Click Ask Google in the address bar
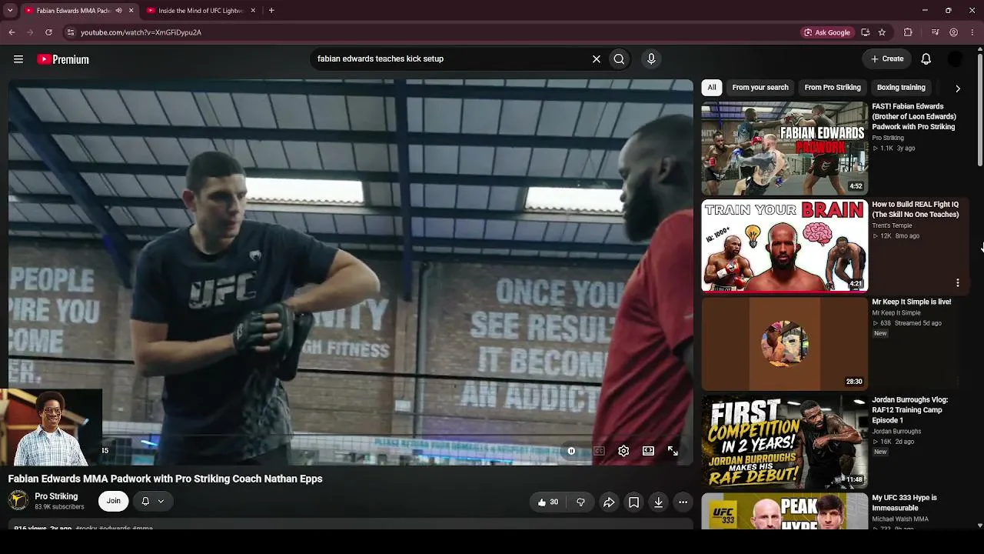Viewport: 984px width, 554px height. tap(827, 32)
